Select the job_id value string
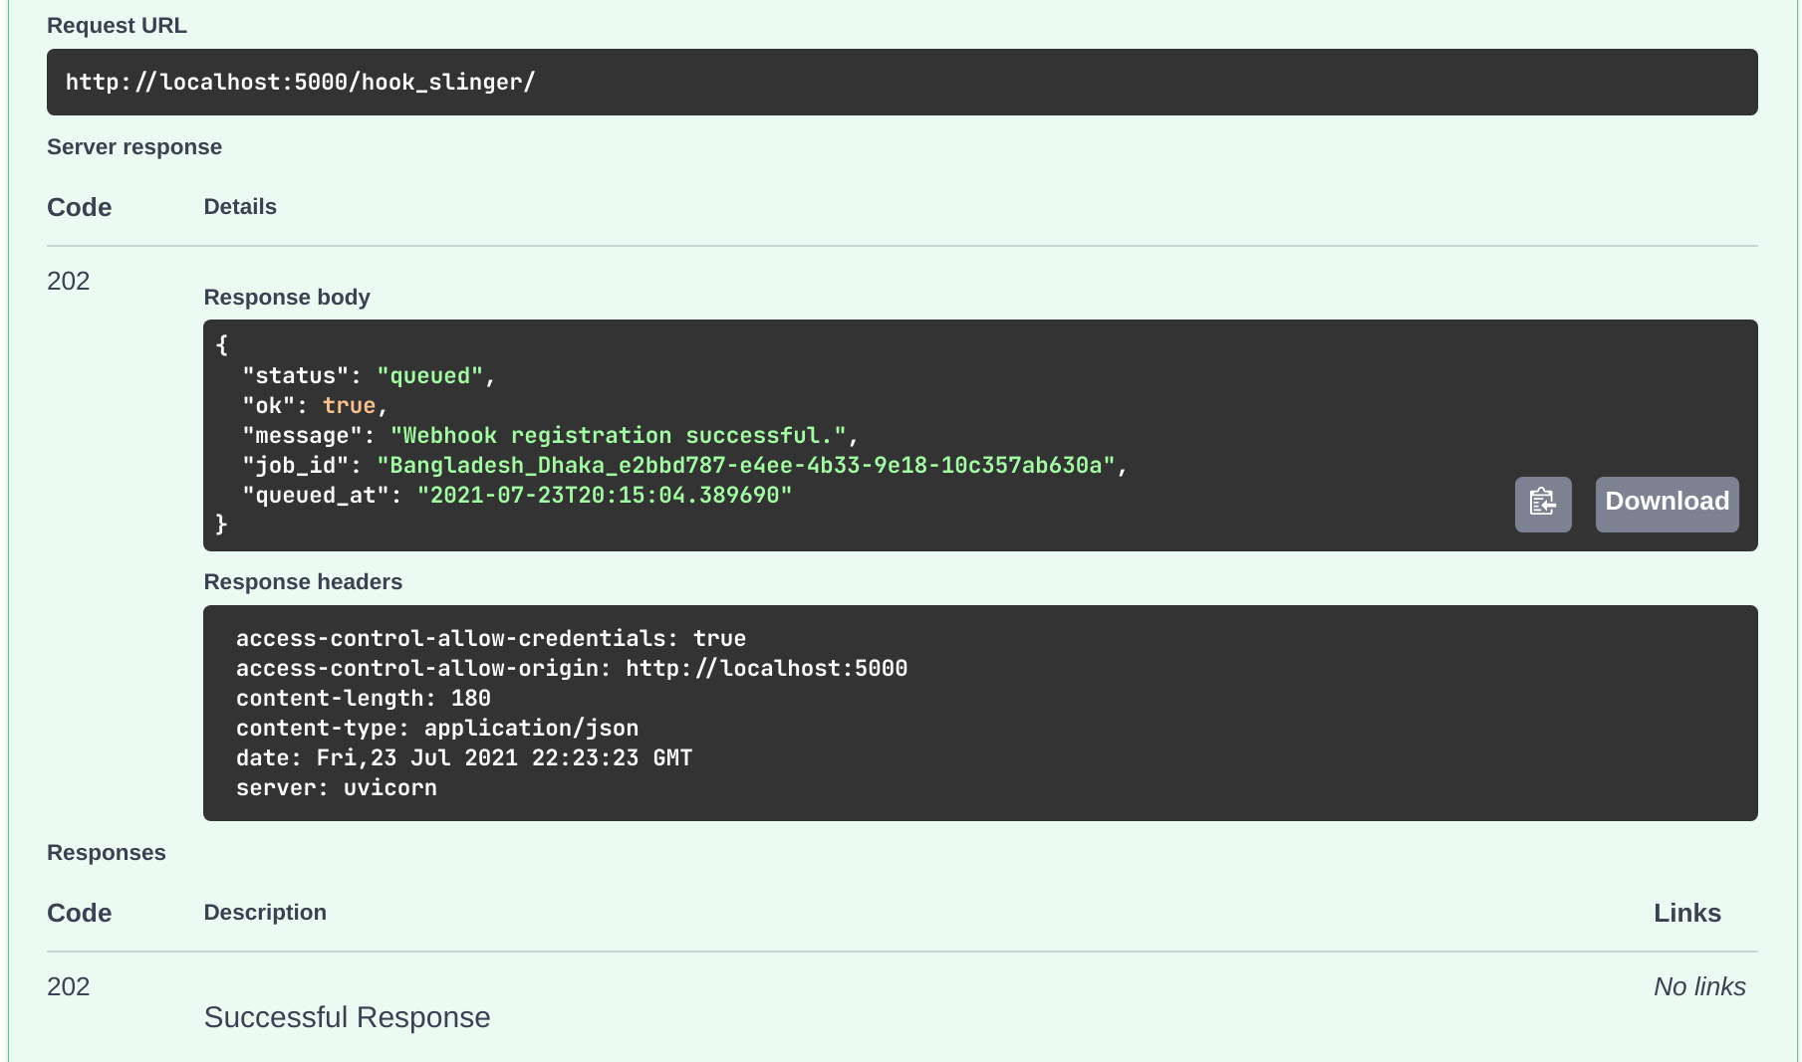 (745, 465)
